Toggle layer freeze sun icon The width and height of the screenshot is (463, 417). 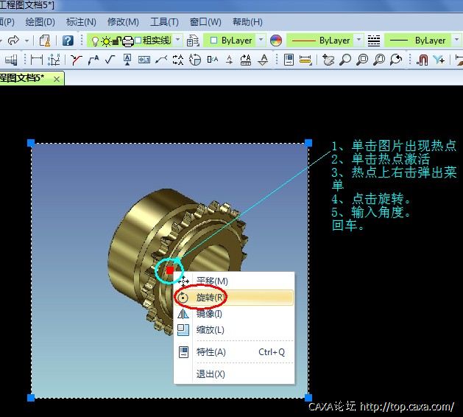[x=106, y=41]
